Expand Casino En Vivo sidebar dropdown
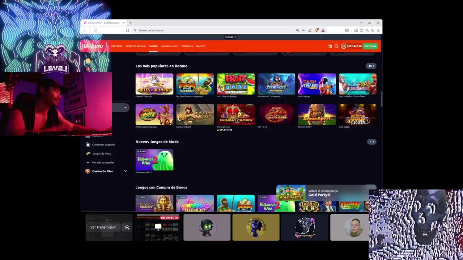This screenshot has width=463, height=260. pyautogui.click(x=126, y=171)
